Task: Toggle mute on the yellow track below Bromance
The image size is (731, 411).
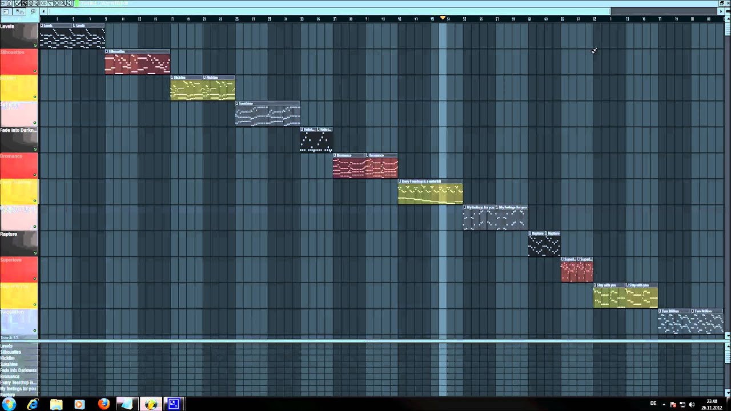Action: click(35, 200)
